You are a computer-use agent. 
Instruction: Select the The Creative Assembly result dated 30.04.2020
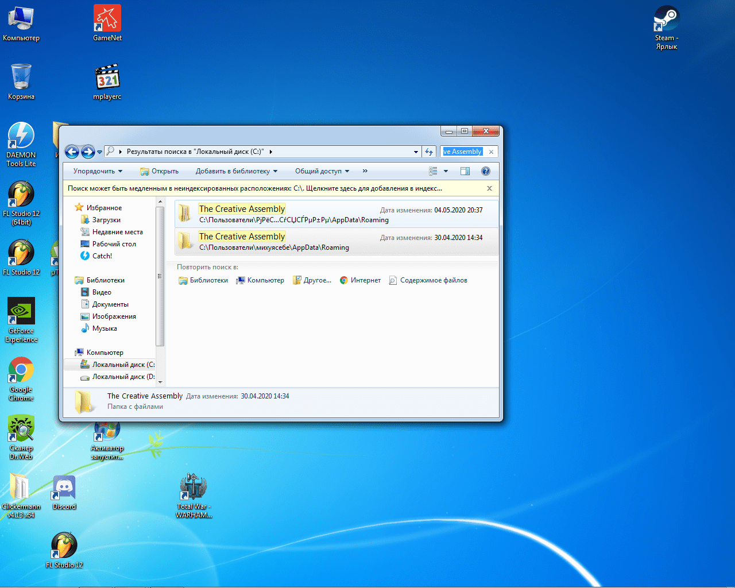coord(337,241)
